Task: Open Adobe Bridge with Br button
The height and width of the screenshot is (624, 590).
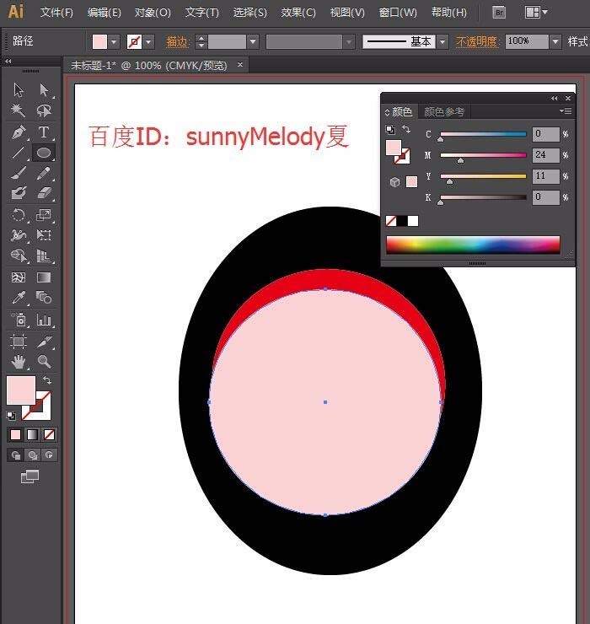Action: [x=498, y=13]
